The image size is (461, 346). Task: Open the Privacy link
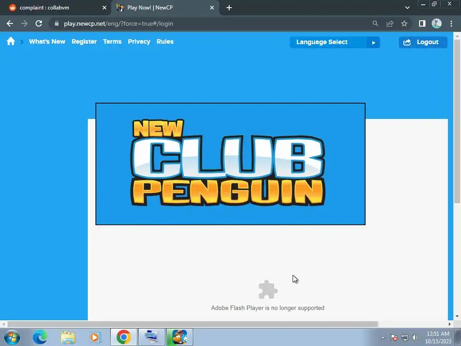click(139, 41)
